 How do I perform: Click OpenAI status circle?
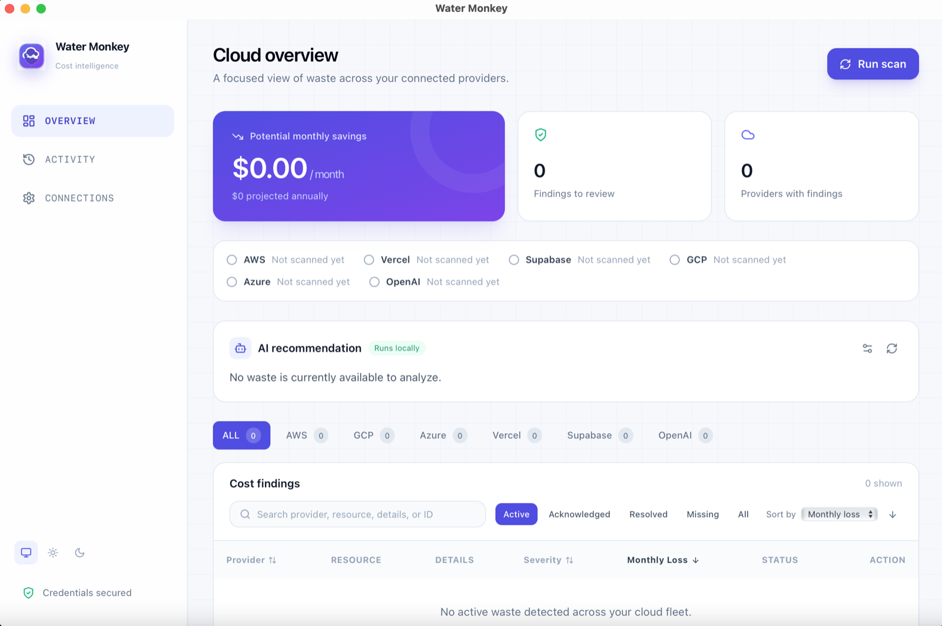click(374, 282)
